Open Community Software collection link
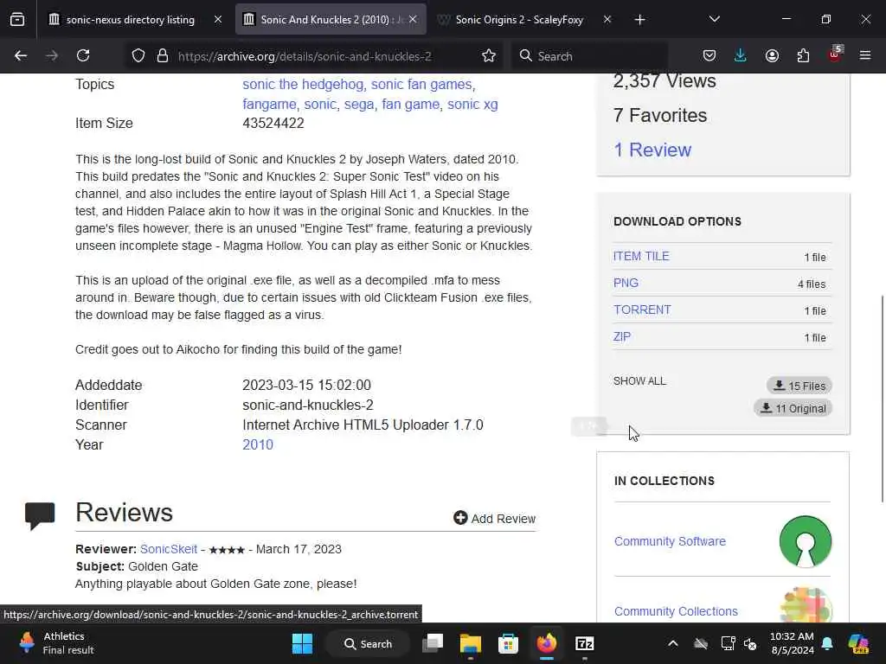 670,541
